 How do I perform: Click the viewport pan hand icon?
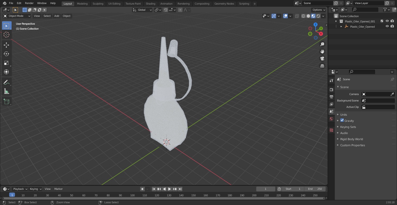click(322, 51)
